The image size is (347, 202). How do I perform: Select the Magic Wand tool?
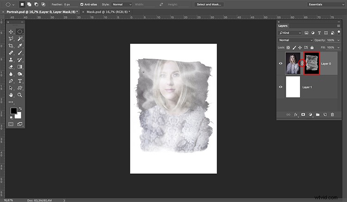[20, 39]
